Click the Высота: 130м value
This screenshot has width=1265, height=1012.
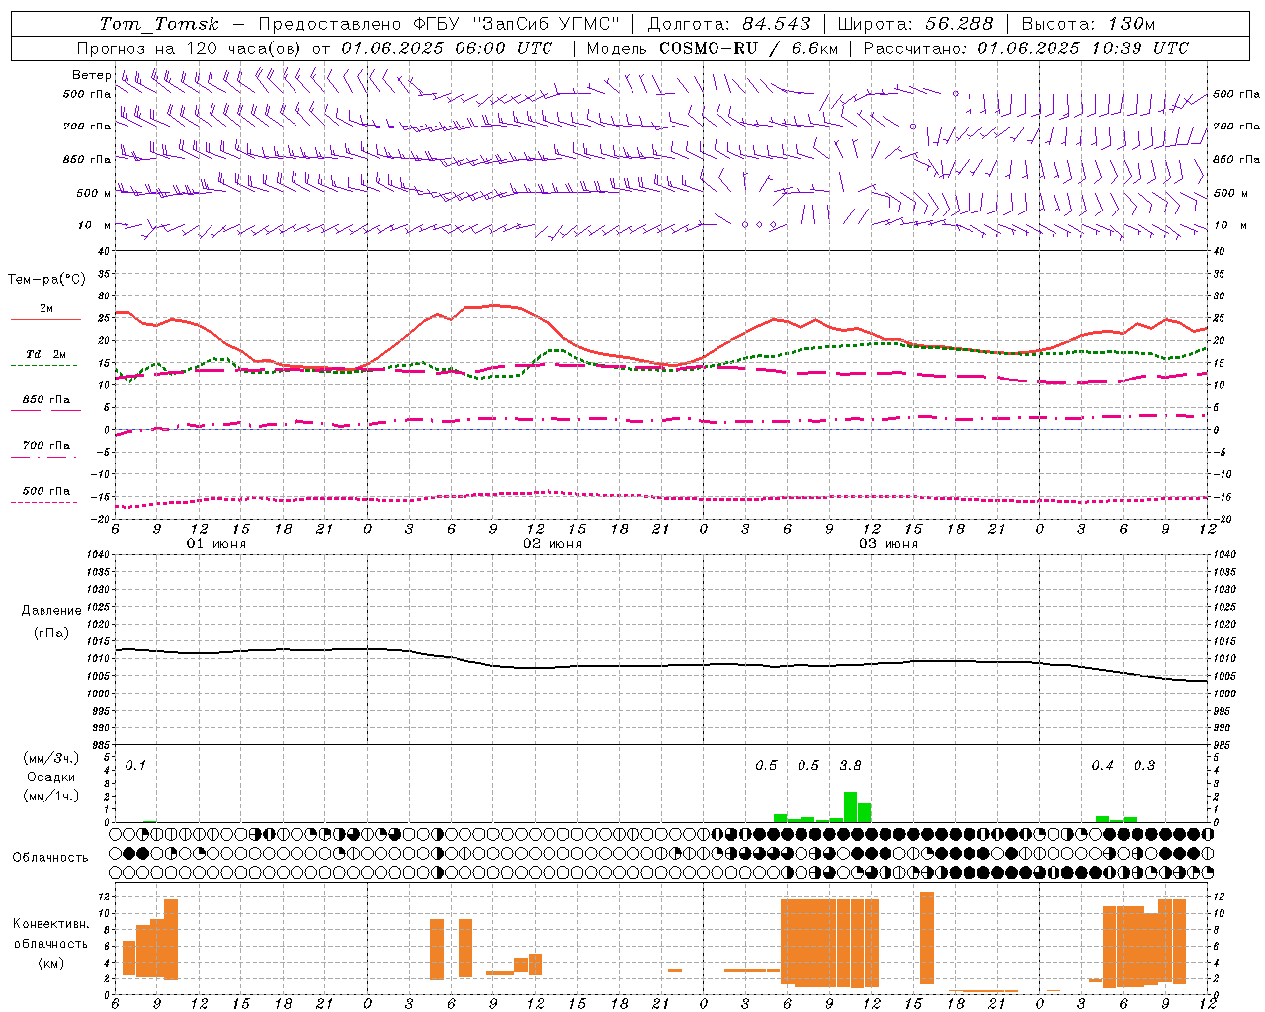(x=1087, y=24)
